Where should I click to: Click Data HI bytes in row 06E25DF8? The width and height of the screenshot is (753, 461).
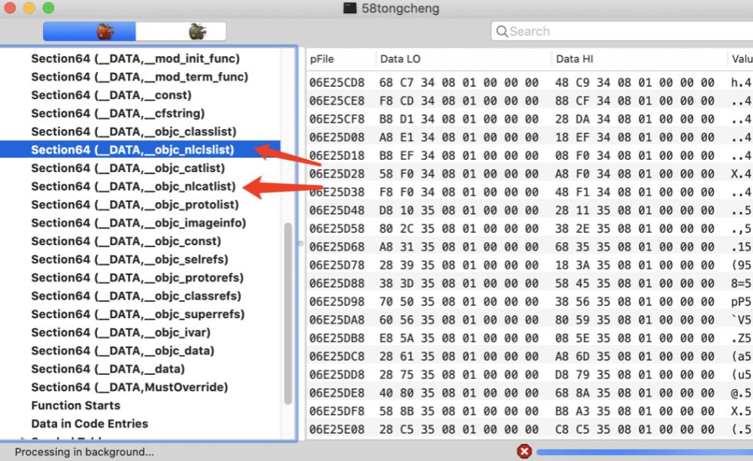635,410
